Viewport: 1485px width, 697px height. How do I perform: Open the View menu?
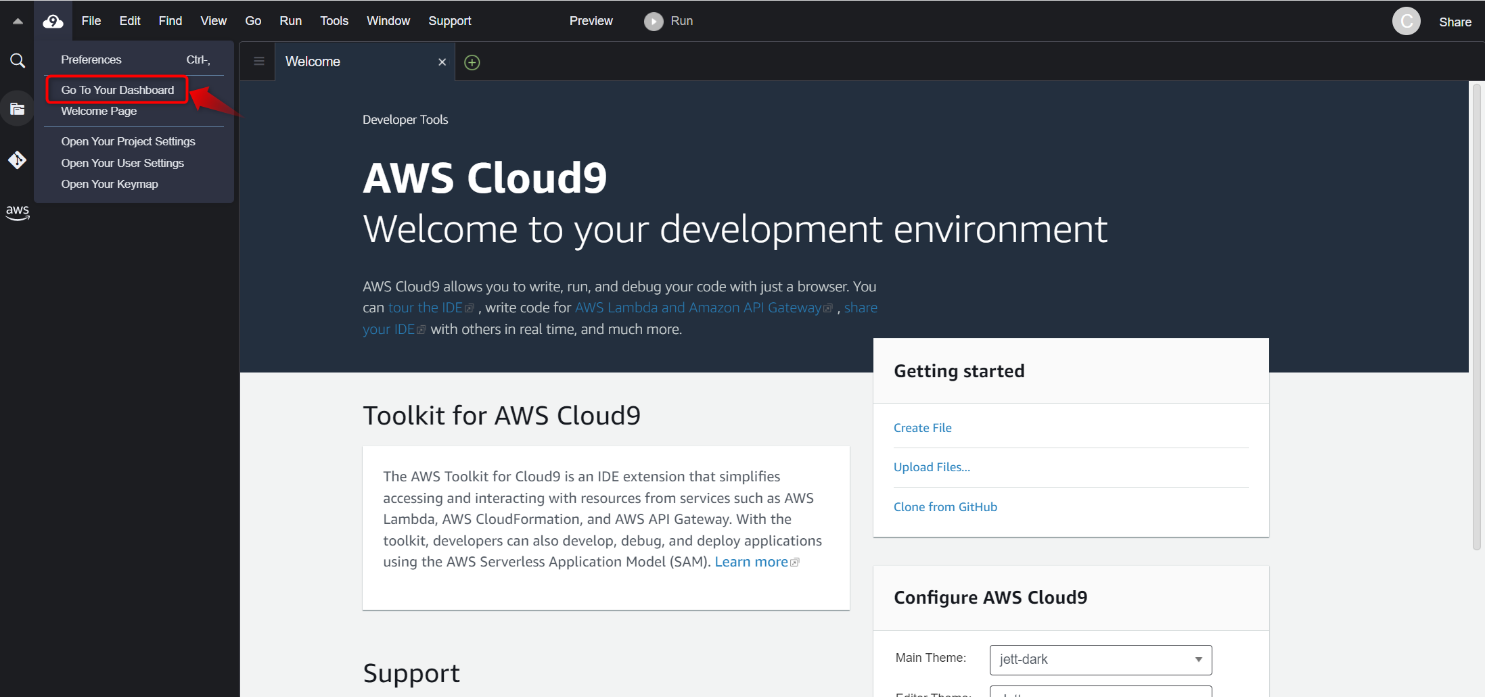(213, 21)
